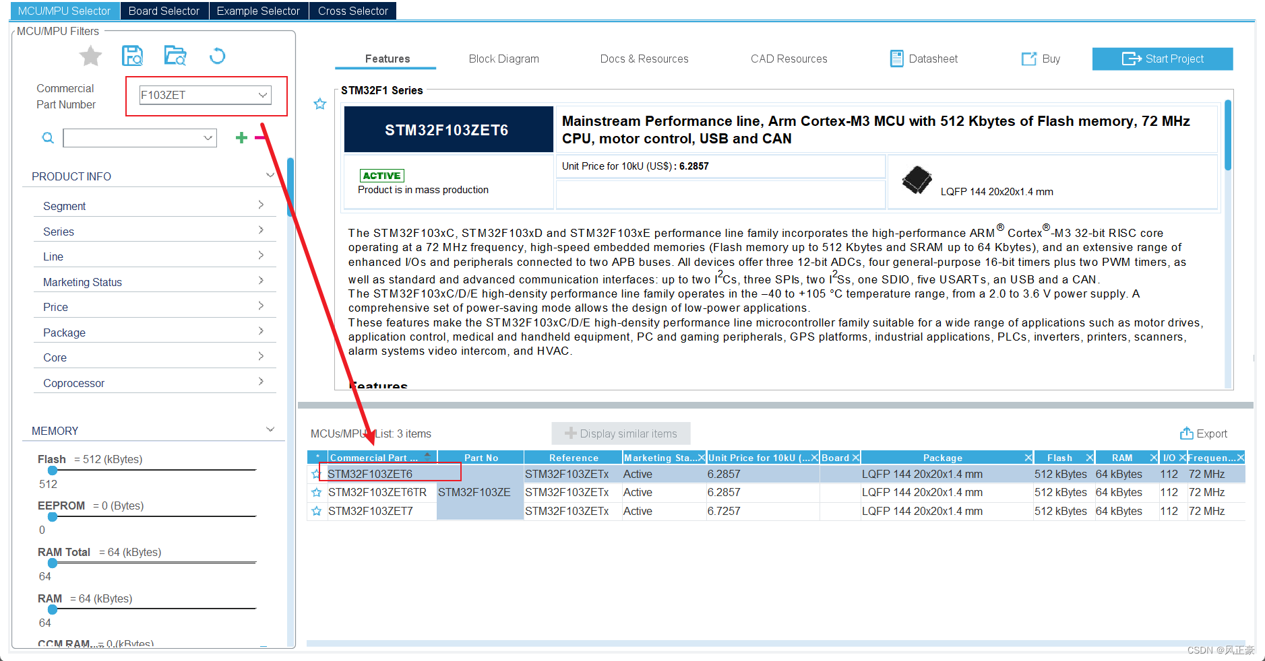The width and height of the screenshot is (1265, 661).
Task: Click the RAM slider handle
Action: pos(53,609)
